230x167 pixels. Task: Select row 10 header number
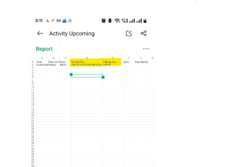coord(33,87)
